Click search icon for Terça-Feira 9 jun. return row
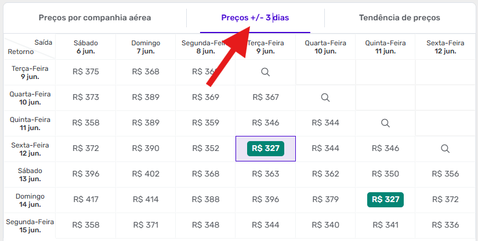This screenshot has width=478, height=241. [265, 72]
